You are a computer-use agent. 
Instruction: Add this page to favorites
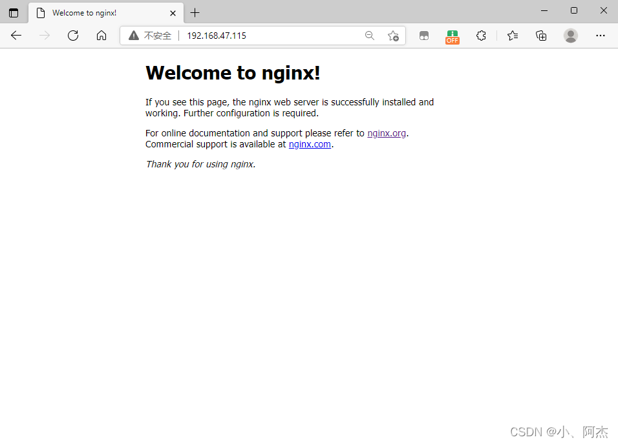coord(393,36)
